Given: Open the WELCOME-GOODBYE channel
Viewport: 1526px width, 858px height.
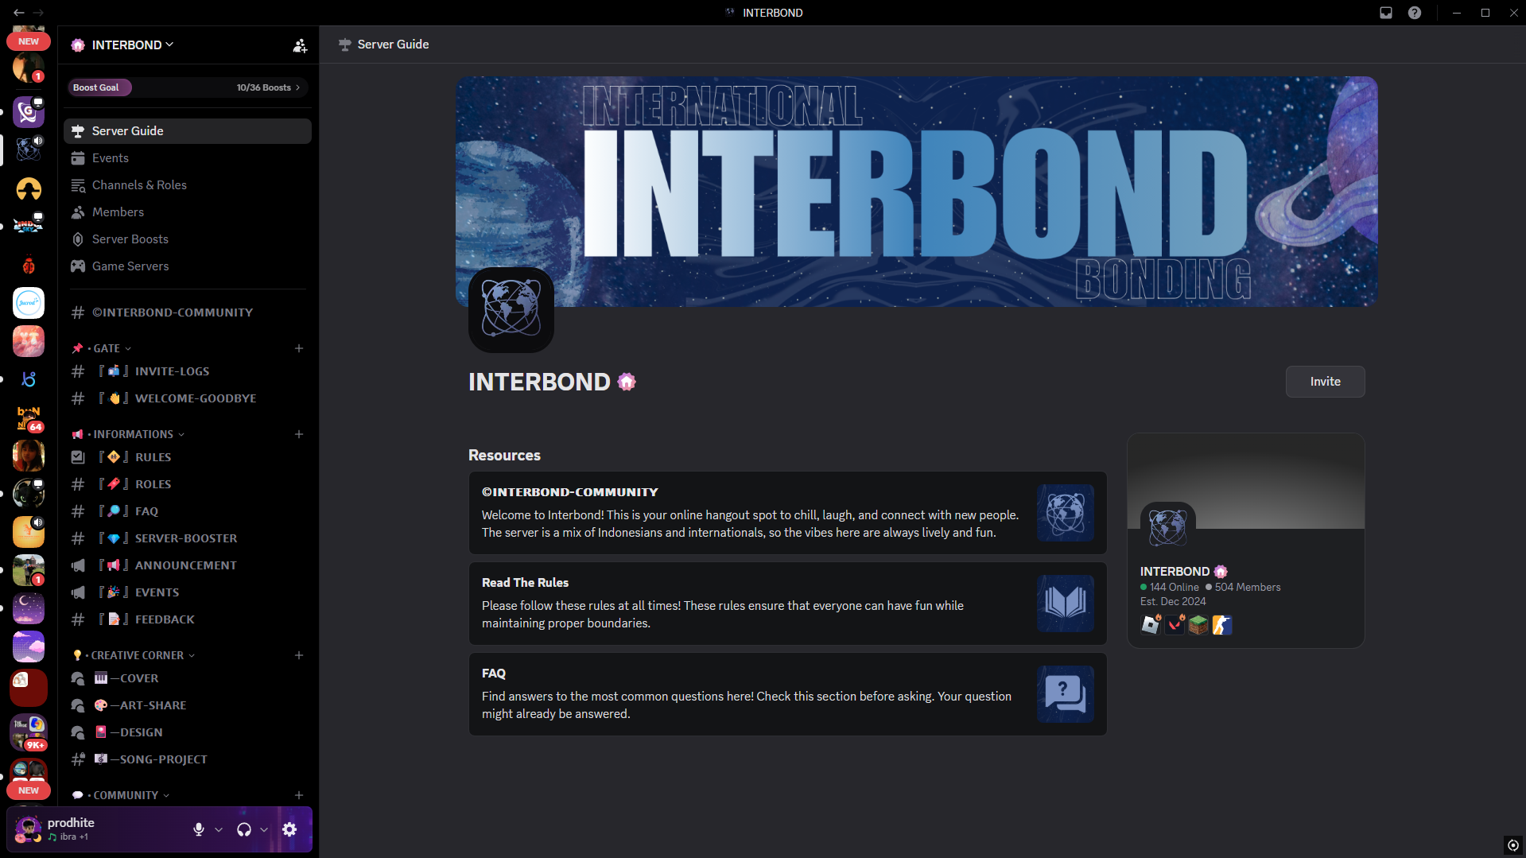Looking at the screenshot, I should [x=188, y=398].
